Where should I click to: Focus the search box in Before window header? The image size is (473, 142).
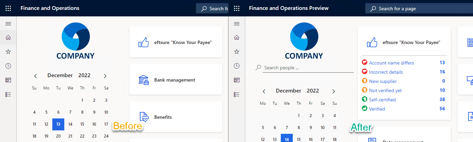coord(212,9)
